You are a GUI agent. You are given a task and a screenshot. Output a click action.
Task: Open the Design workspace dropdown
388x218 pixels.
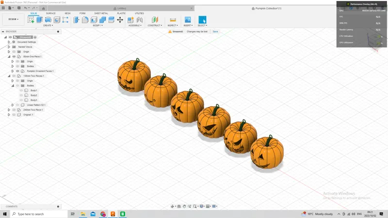[x=14, y=19]
